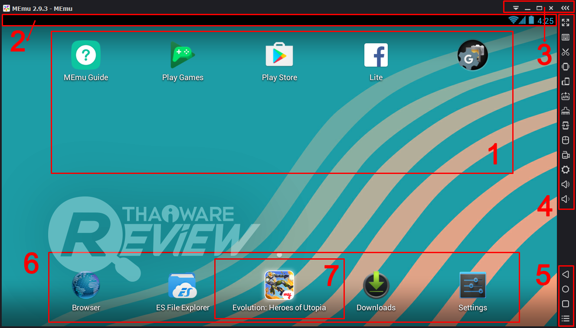576x328 pixels.
Task: Close the MEmu window
Action: tap(551, 8)
